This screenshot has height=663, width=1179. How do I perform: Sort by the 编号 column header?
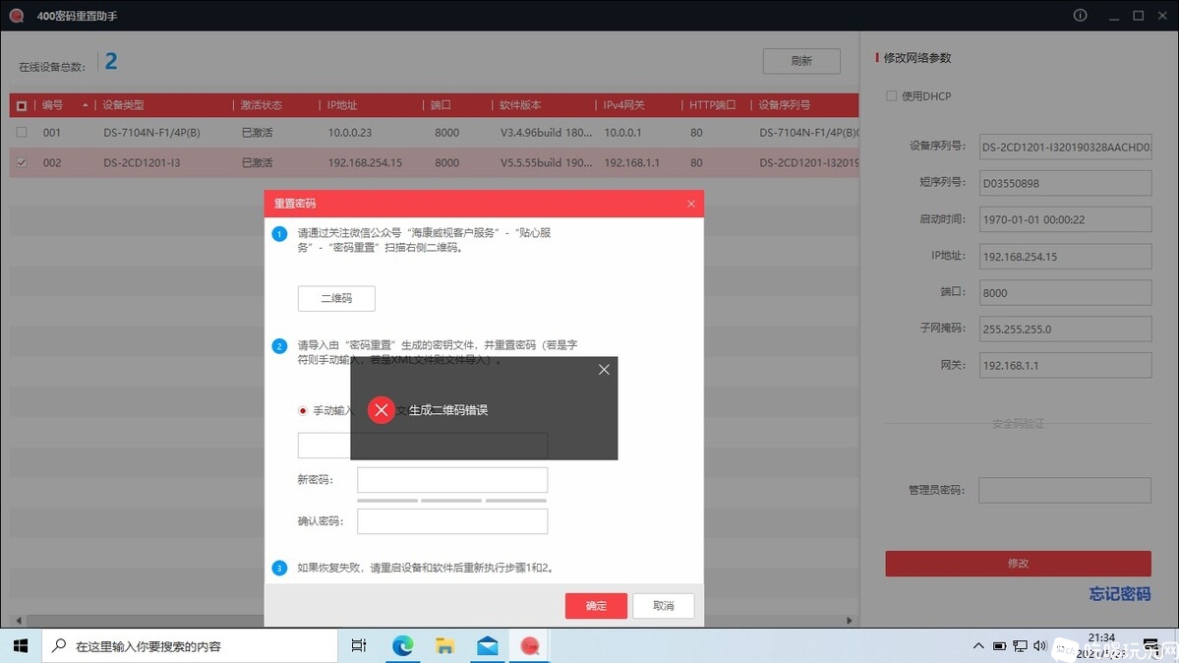(53, 105)
